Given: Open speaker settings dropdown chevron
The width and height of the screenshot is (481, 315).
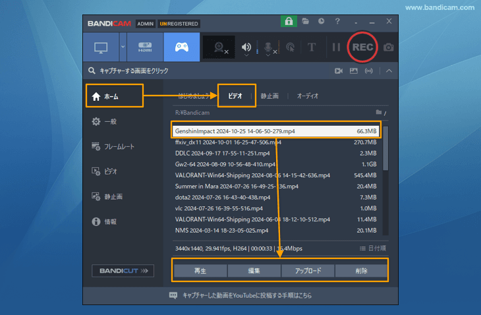Looking at the screenshot, I should pyautogui.click(x=246, y=55).
